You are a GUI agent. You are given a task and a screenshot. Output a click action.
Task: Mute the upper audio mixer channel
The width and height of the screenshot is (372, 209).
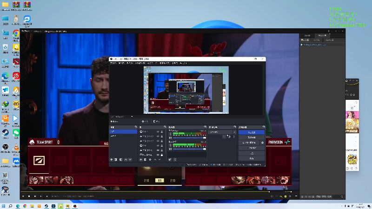[x=170, y=137]
